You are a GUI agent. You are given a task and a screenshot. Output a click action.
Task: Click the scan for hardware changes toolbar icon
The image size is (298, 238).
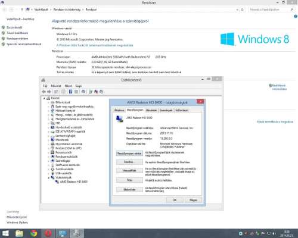pos(83,92)
